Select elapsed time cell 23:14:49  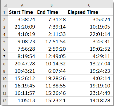89,93
